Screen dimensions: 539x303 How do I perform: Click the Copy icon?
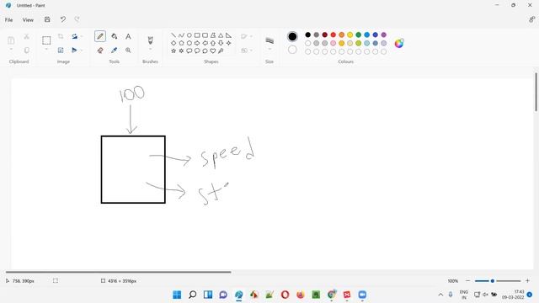(26, 50)
